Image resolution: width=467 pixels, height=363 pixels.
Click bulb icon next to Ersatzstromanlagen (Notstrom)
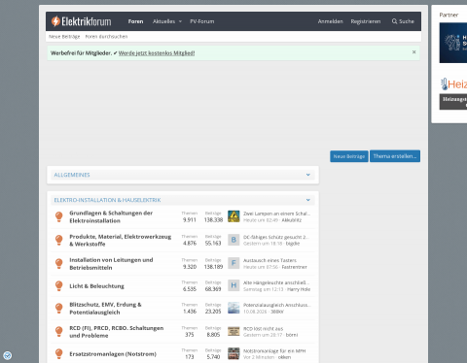point(58,354)
